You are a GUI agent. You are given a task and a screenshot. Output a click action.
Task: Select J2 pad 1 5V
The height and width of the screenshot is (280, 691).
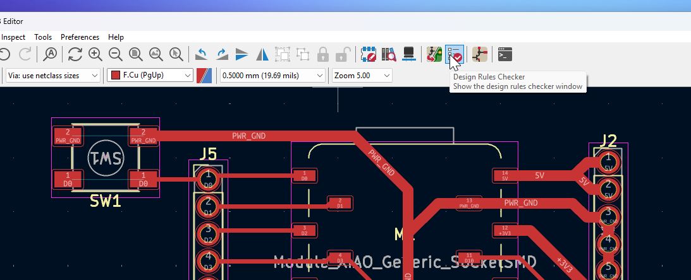[x=608, y=162]
